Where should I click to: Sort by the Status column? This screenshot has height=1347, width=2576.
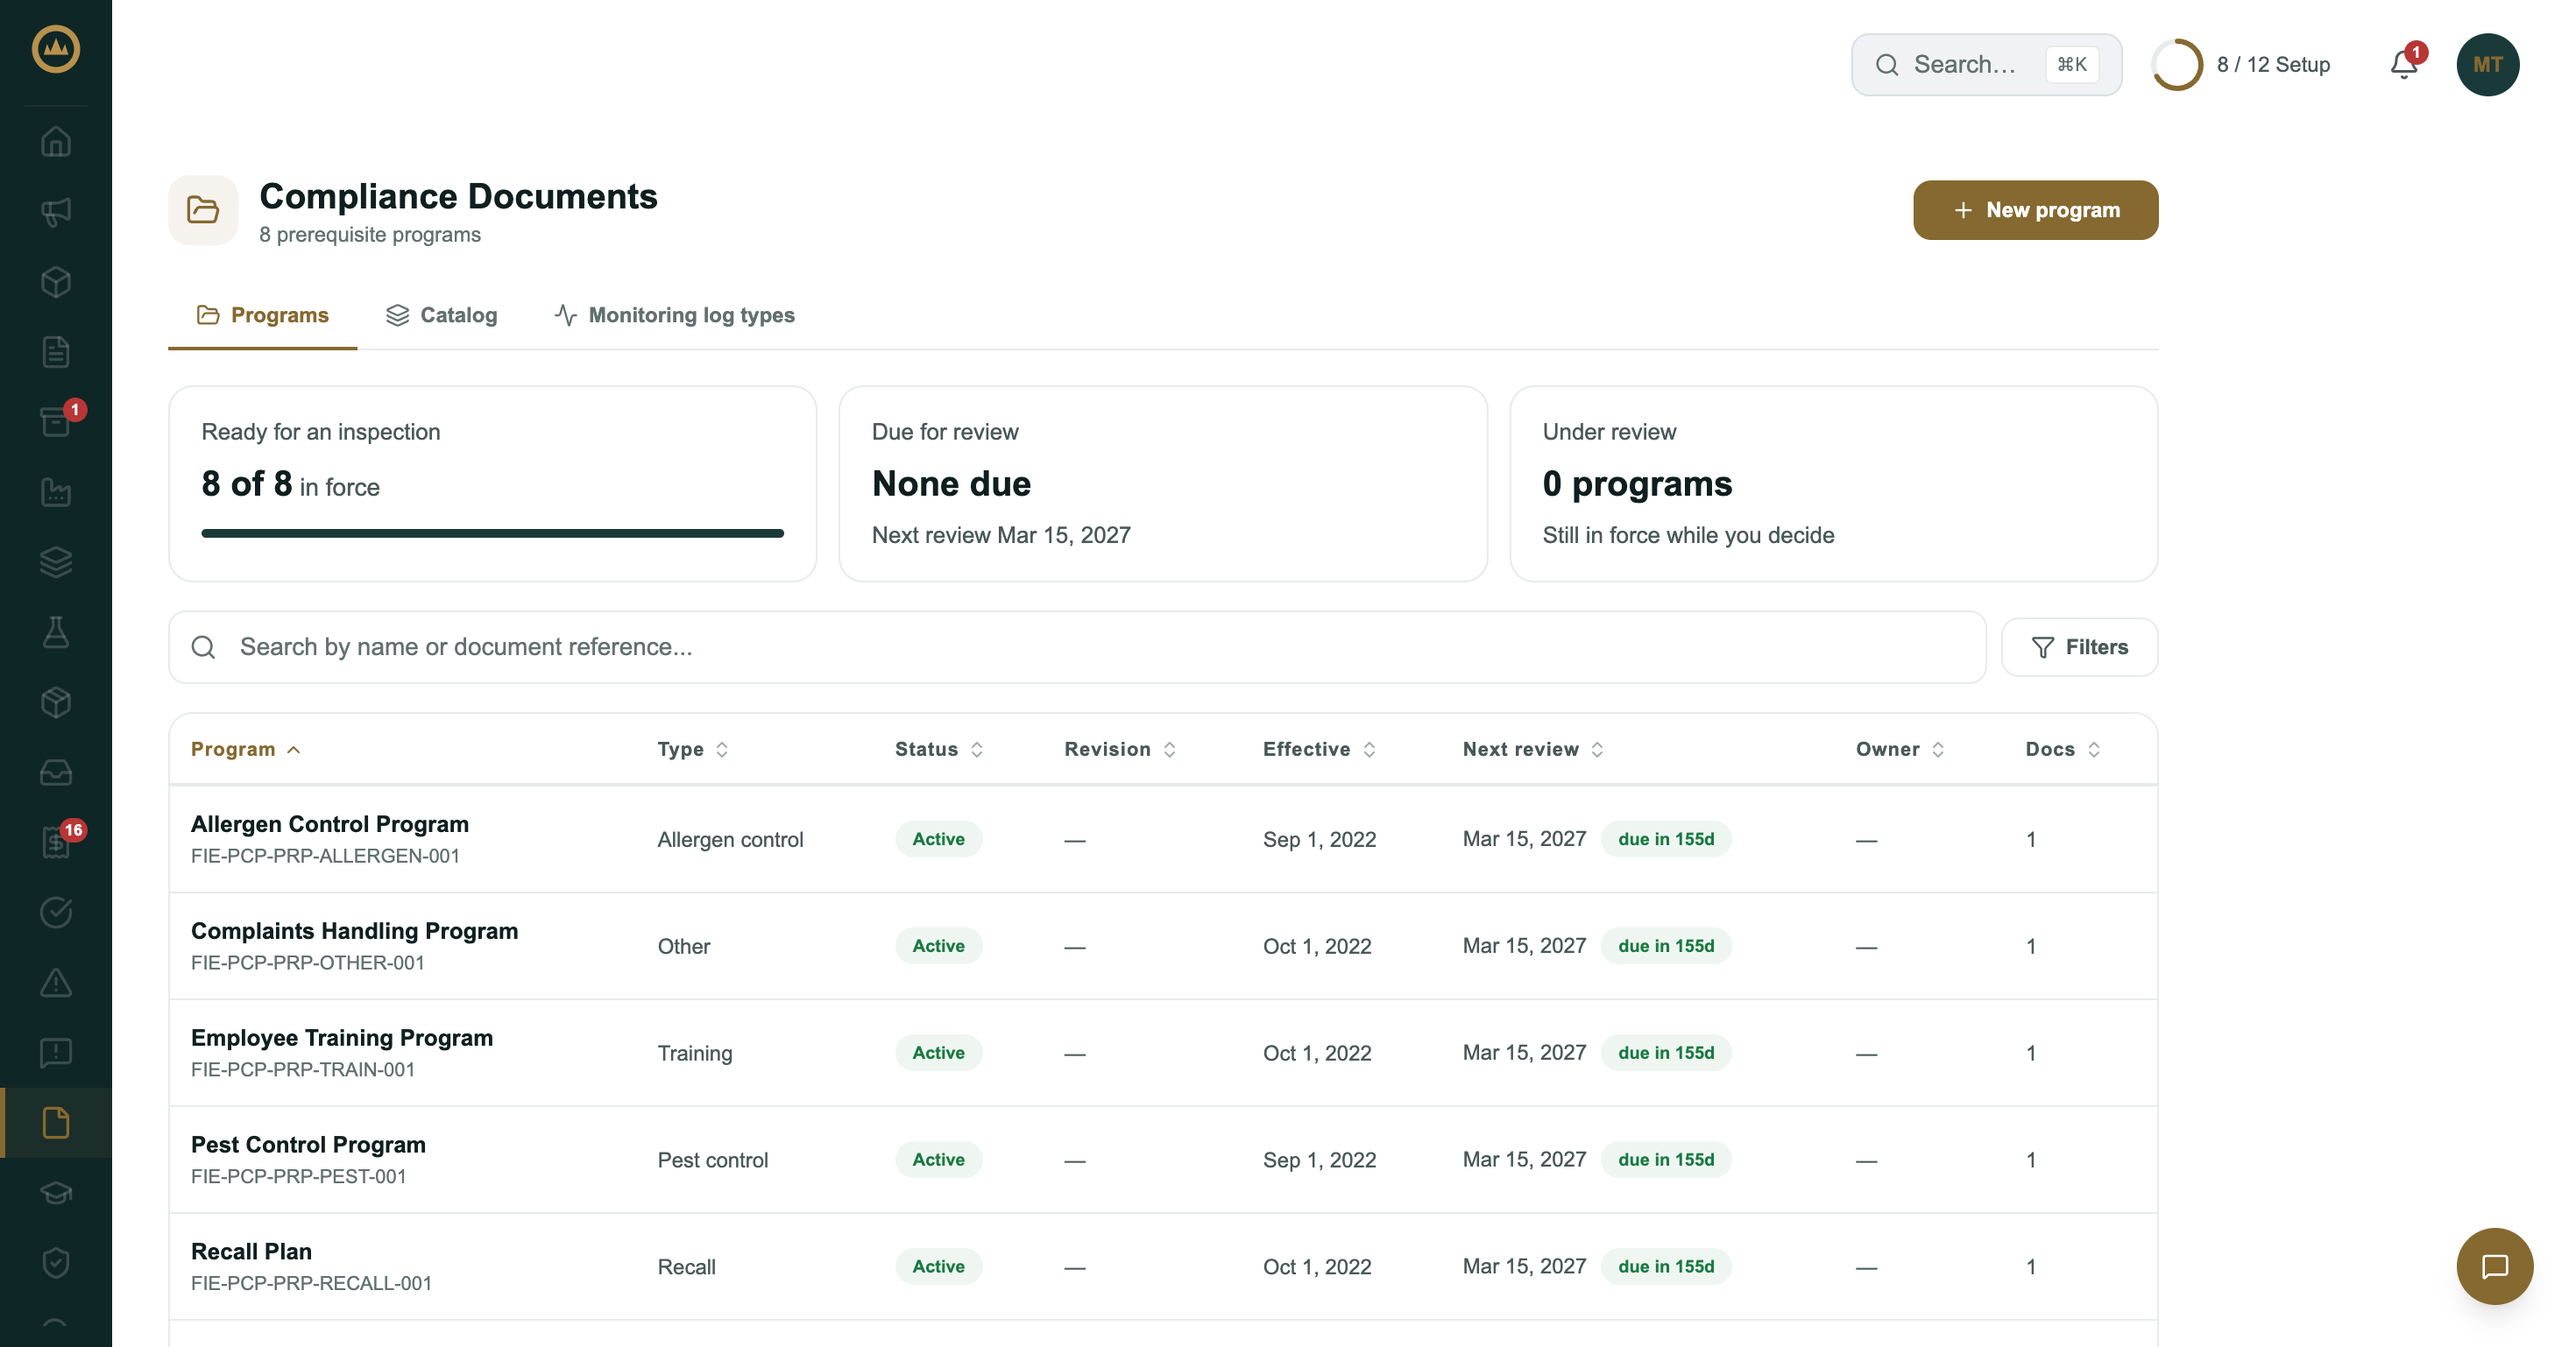click(x=939, y=750)
